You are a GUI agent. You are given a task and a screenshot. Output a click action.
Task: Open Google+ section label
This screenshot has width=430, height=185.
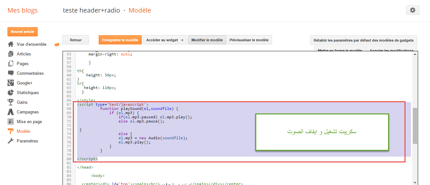tap(25, 83)
